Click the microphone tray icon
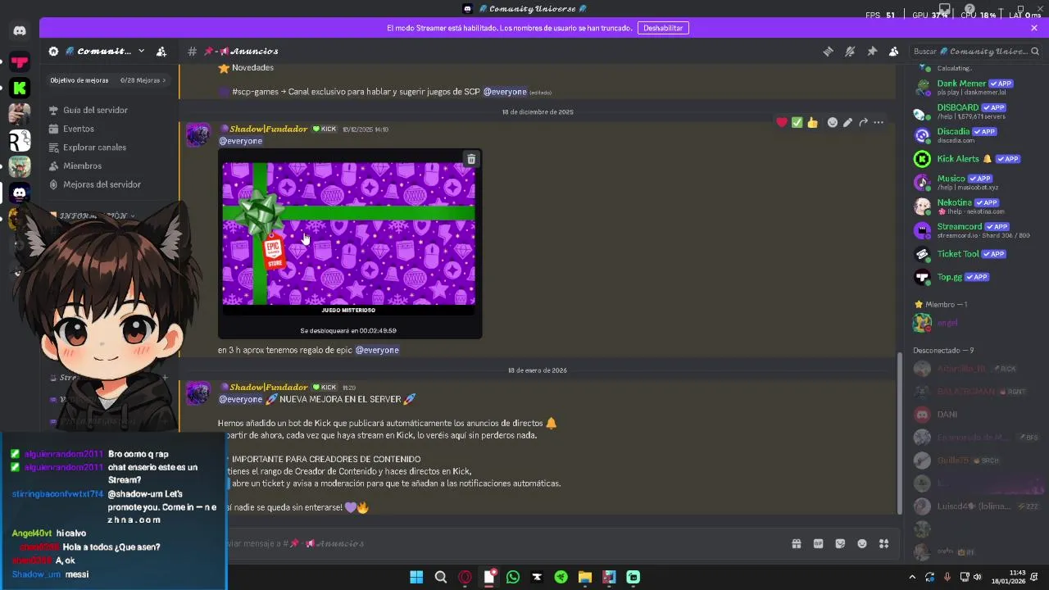The height and width of the screenshot is (590, 1049). click(947, 577)
